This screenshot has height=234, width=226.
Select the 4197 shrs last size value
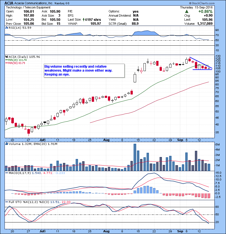click(93, 19)
